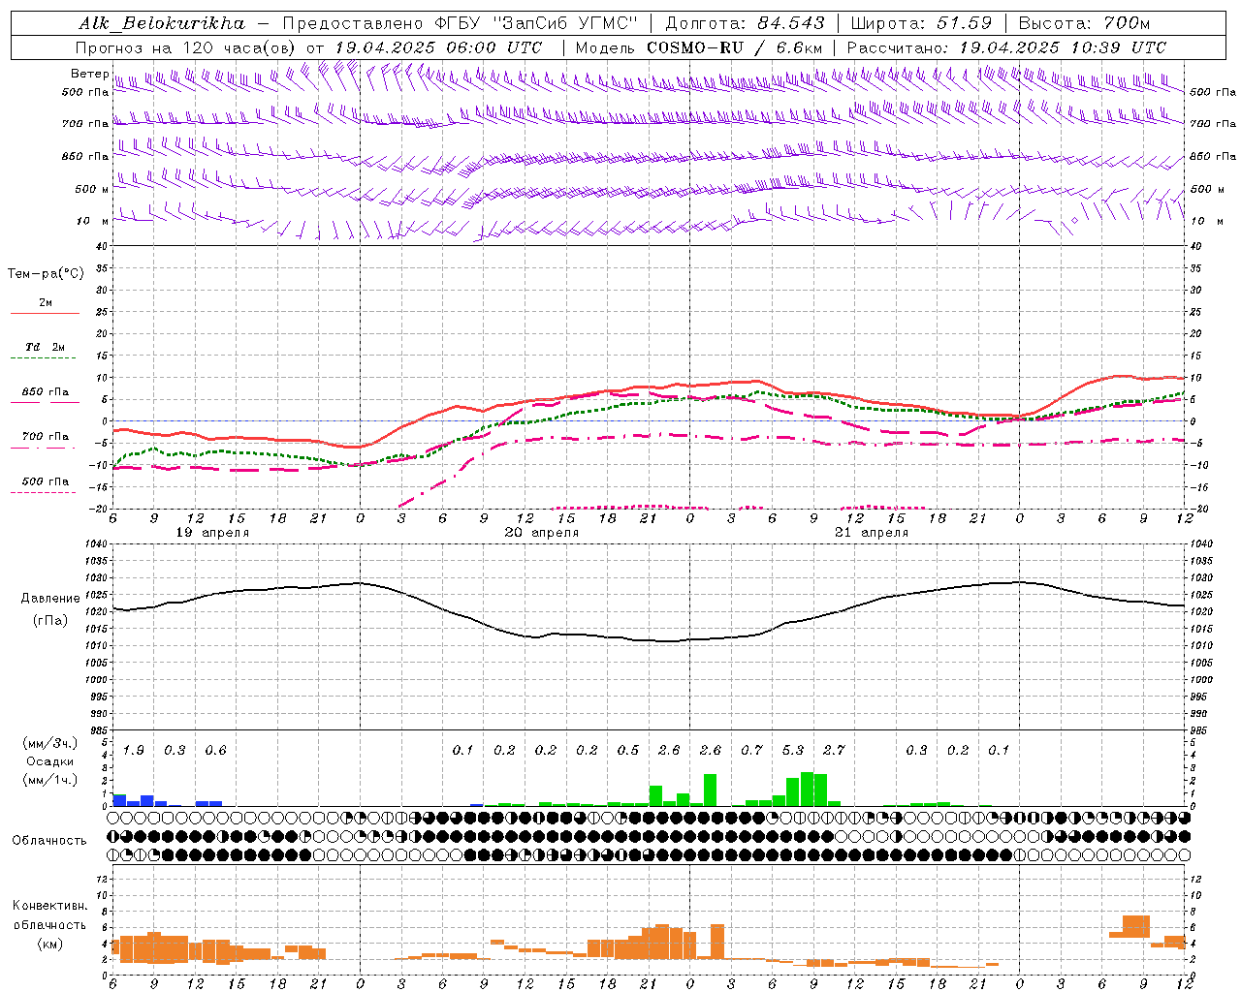Click the (мм/3ч.) precipitation unit label

point(50,743)
